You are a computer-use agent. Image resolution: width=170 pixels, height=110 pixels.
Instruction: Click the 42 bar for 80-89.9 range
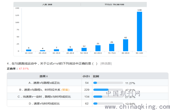coord(126,45)
